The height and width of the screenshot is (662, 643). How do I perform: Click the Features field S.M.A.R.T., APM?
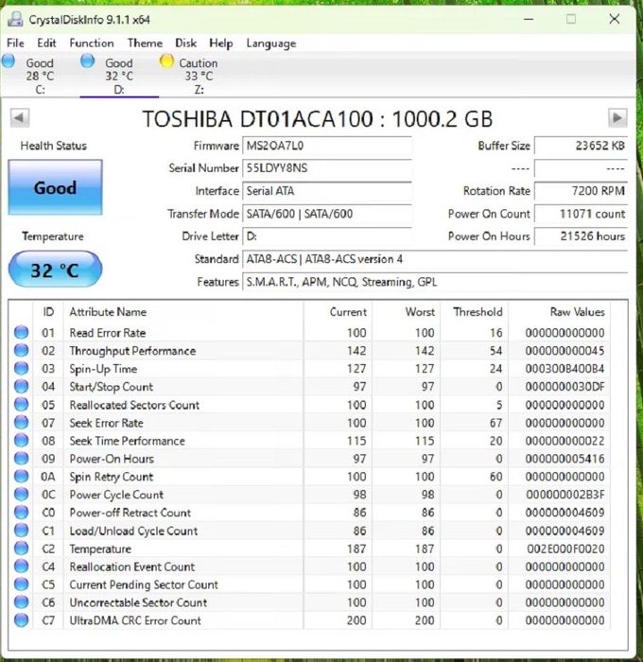pos(435,282)
